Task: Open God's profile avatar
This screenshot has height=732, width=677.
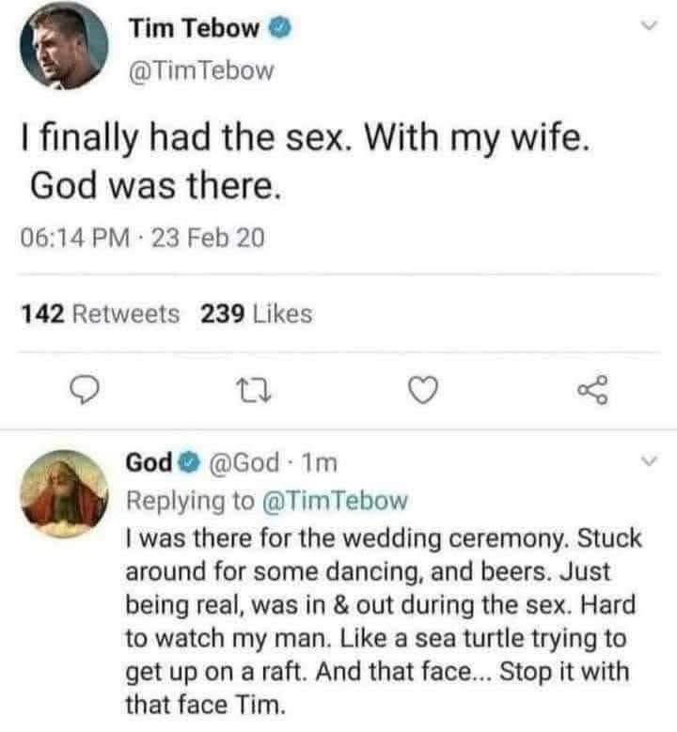Action: (63, 491)
